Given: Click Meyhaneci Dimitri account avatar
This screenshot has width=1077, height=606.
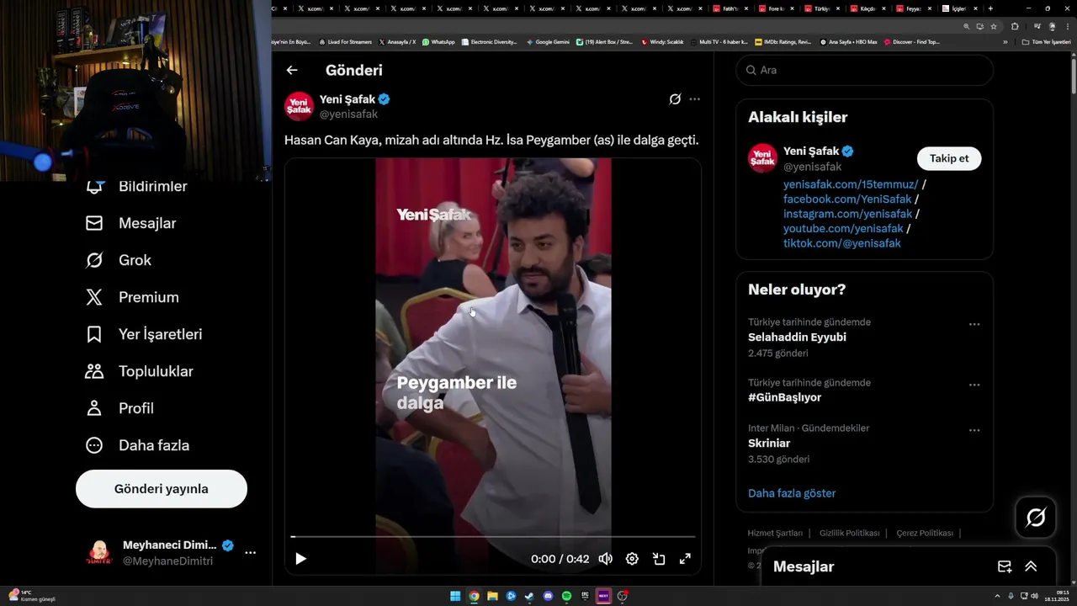Looking at the screenshot, I should click(x=99, y=553).
